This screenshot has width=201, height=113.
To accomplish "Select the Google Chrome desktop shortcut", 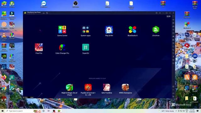I will pos(4,89).
